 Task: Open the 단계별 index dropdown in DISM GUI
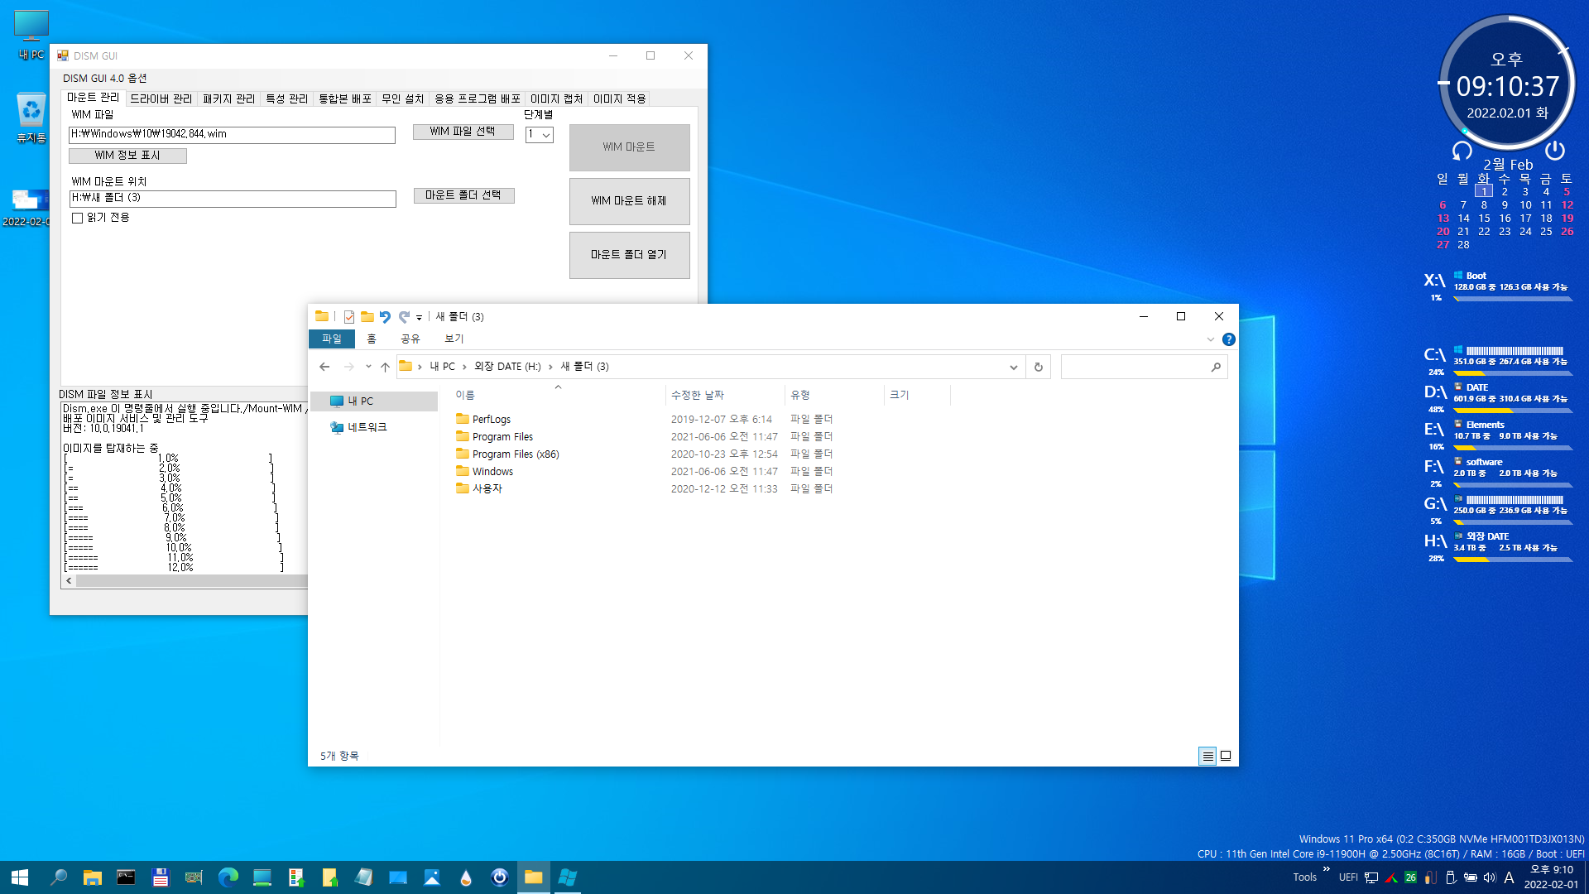539,134
